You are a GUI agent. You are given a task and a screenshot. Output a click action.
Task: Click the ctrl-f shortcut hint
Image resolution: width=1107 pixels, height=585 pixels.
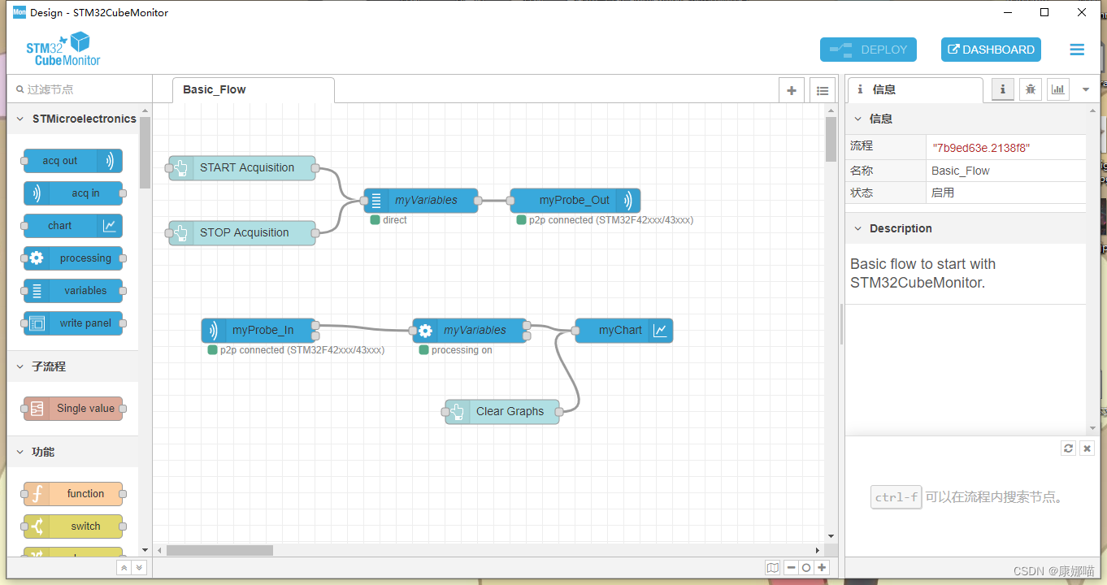[x=896, y=497]
